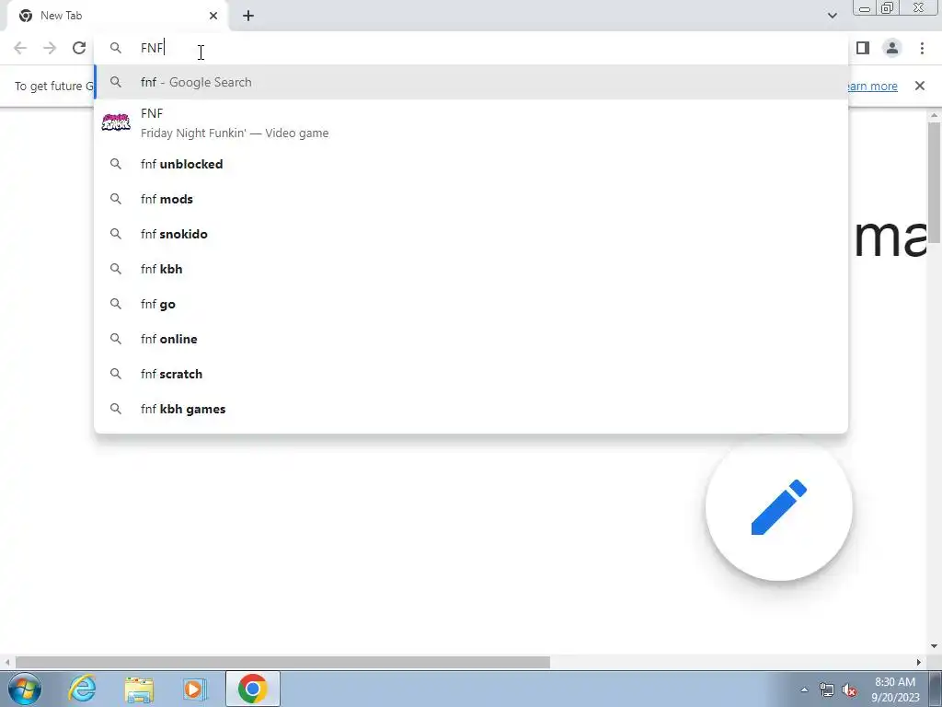Show hidden tray icons arrow
The image size is (942, 707).
point(804,690)
